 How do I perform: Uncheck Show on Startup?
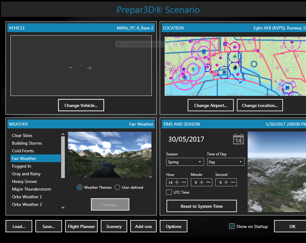click(x=232, y=226)
